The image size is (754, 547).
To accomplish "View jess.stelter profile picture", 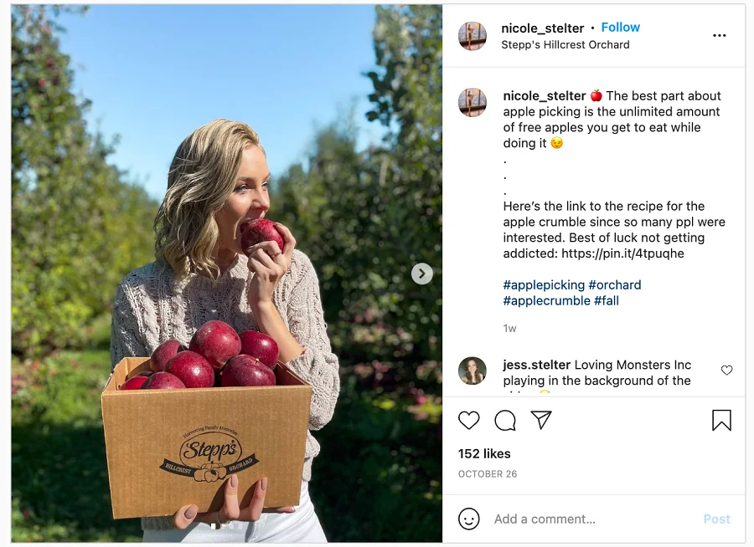I will 472,371.
